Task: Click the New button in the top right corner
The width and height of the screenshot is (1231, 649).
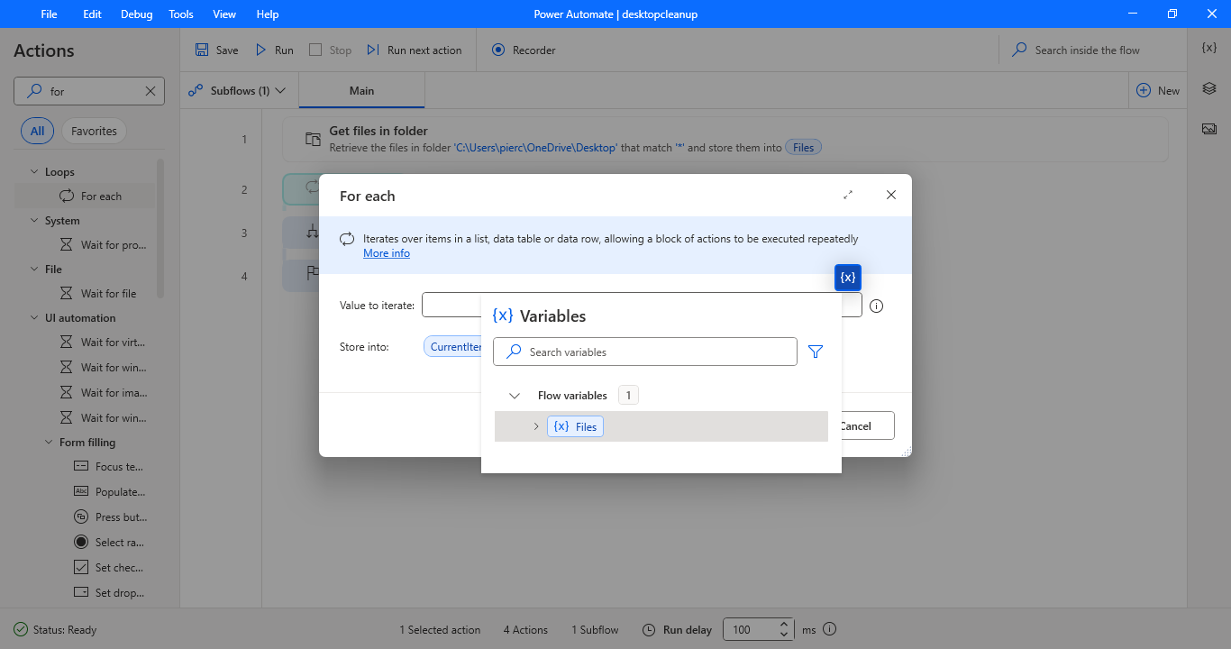Action: tap(1158, 91)
